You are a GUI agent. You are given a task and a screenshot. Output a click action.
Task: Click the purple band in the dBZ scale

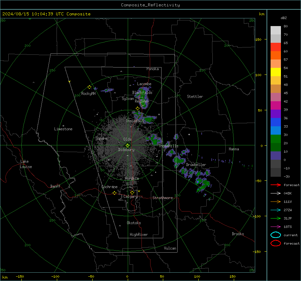coord(276,114)
